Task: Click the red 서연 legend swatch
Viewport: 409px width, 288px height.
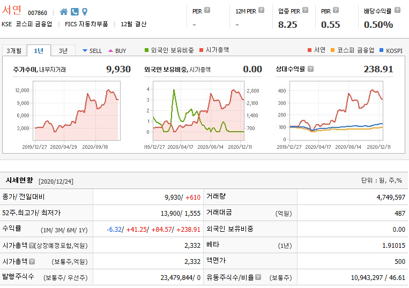Action: (310, 50)
